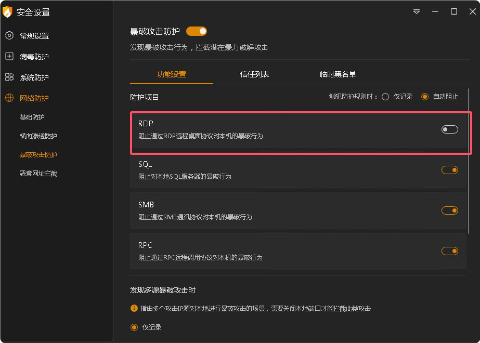Open the 恶意网址拦截 sub-item

click(x=38, y=174)
